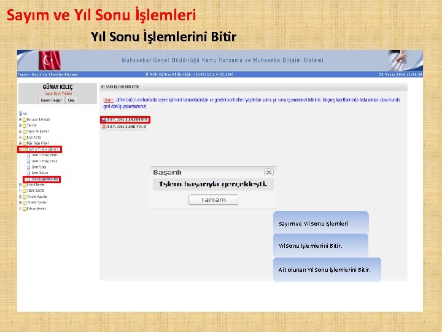The height and width of the screenshot is (332, 442).
Task: Click the Taşınır Kayıt ve Yönetim Sistemi label
Action: click(48, 74)
